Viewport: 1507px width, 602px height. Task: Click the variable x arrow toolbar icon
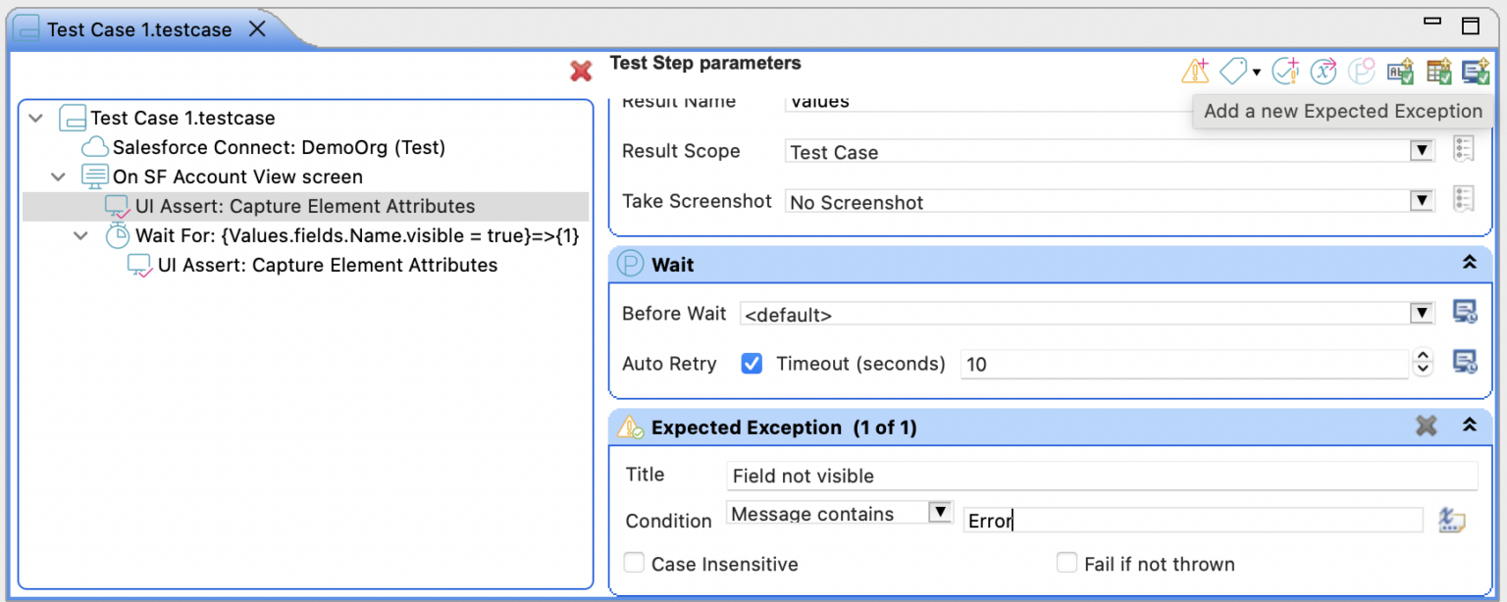click(x=1325, y=71)
